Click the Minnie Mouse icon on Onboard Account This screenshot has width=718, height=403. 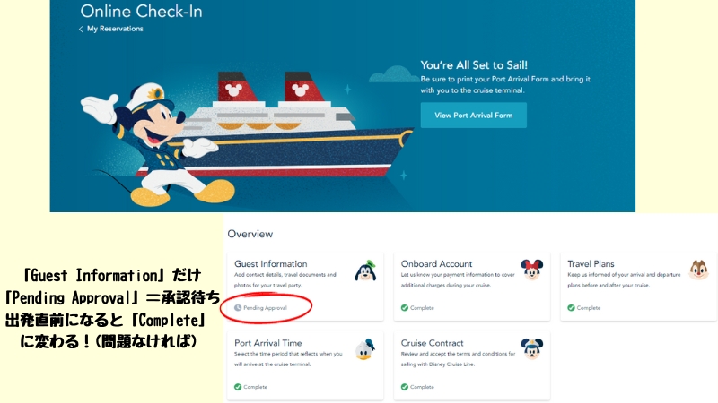[531, 270]
